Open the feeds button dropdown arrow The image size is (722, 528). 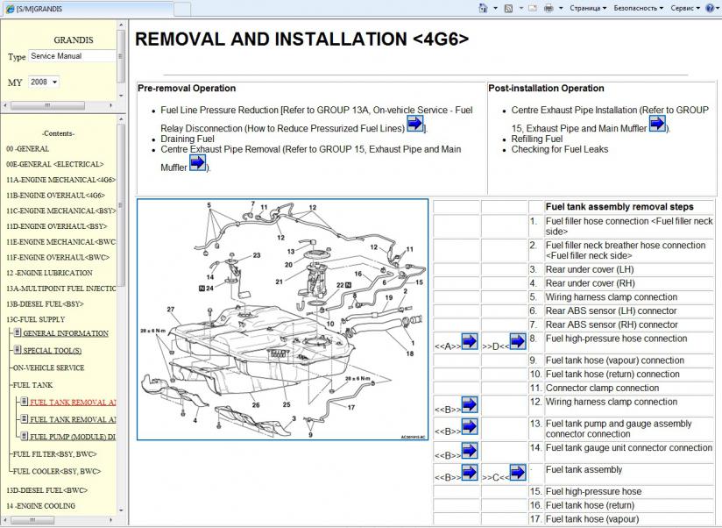pyautogui.click(x=520, y=8)
